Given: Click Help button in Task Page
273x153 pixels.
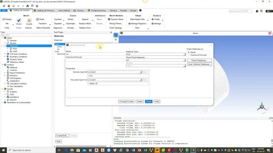Looking at the screenshot, I should point(58,142).
